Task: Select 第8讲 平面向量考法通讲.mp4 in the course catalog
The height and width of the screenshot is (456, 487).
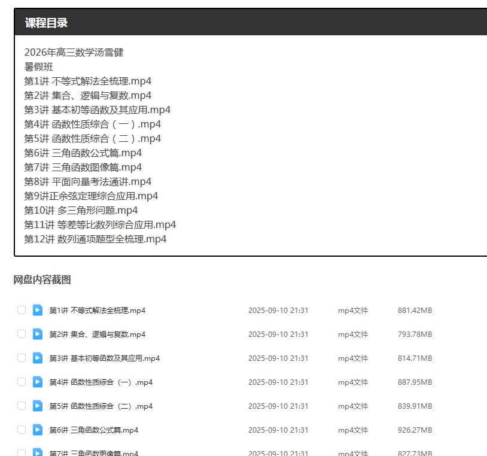Action: [x=87, y=182]
